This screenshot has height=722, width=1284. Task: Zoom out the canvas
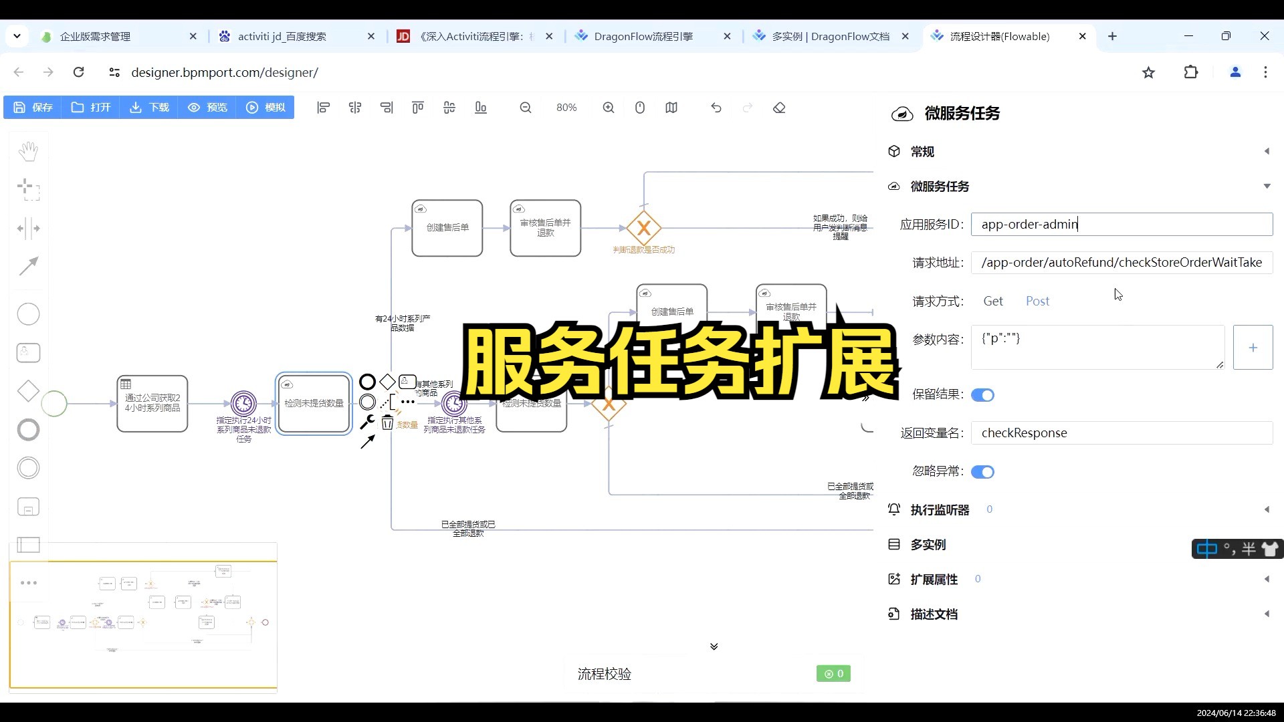coord(526,108)
